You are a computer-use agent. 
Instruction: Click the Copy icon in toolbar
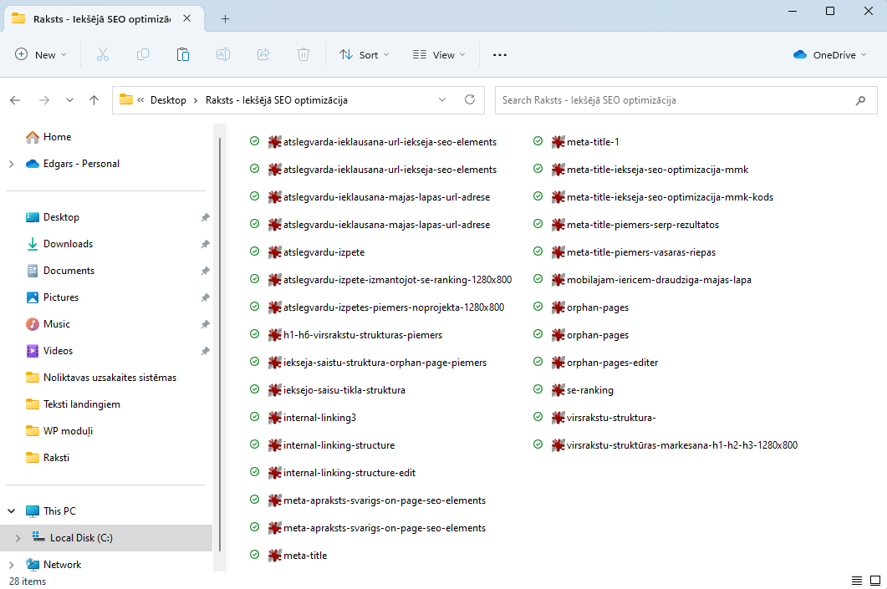143,54
